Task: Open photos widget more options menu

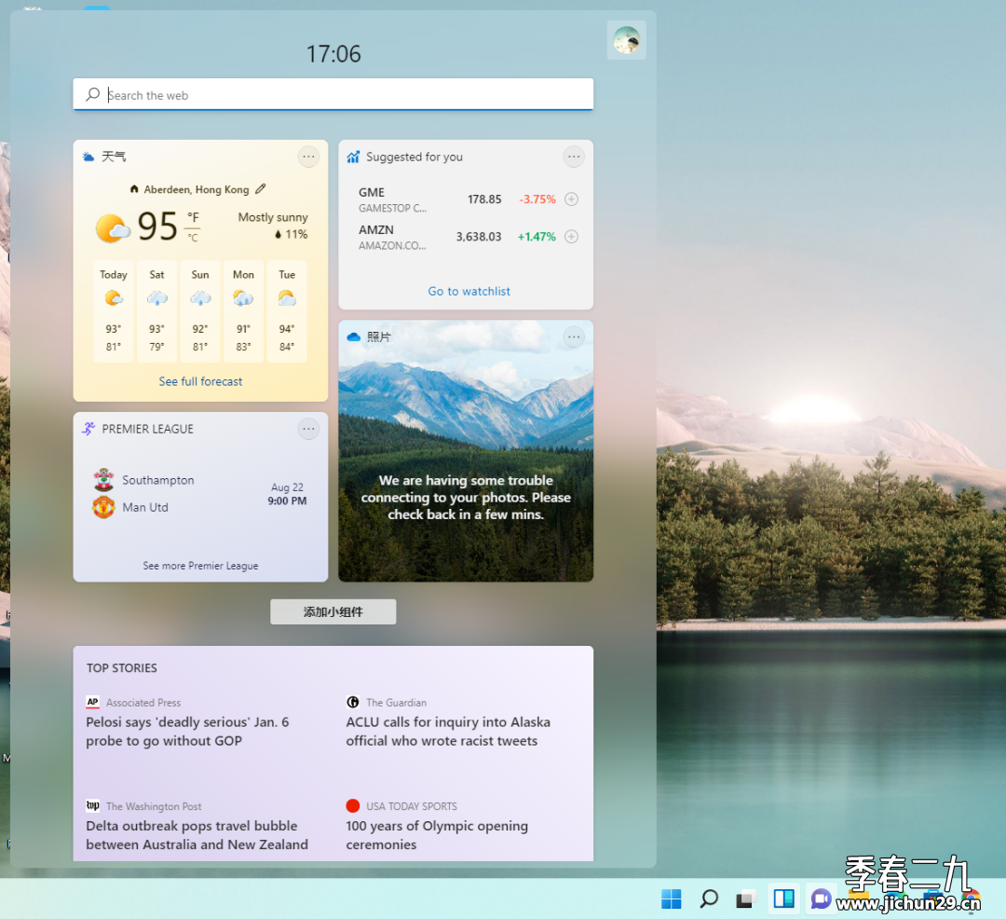Action: click(x=574, y=336)
